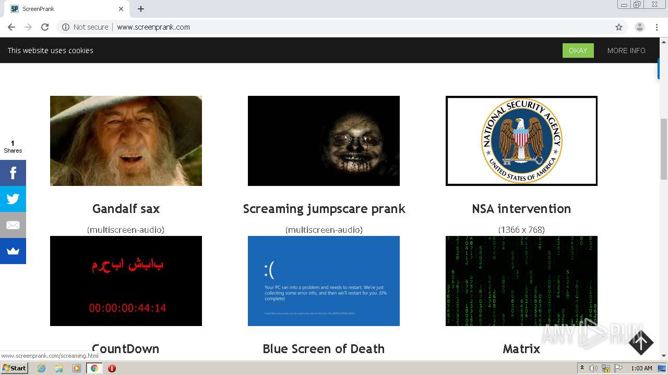Click Screaming jumpscare prank title
Image resolution: width=668 pixels, height=375 pixels.
coord(324,209)
